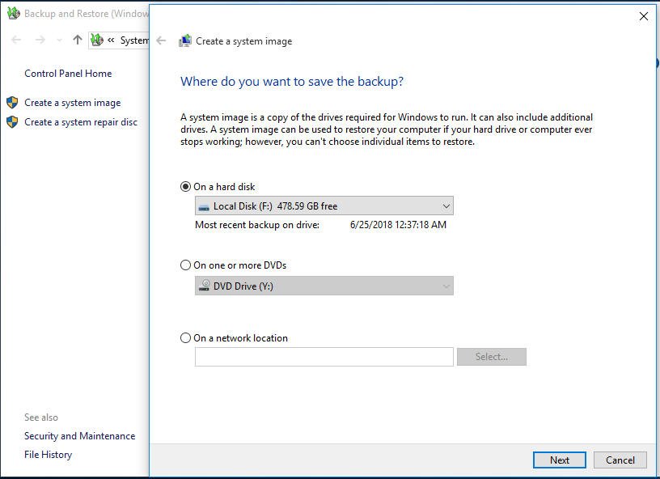Click the network location text field
The image size is (660, 479).
pyautogui.click(x=324, y=357)
